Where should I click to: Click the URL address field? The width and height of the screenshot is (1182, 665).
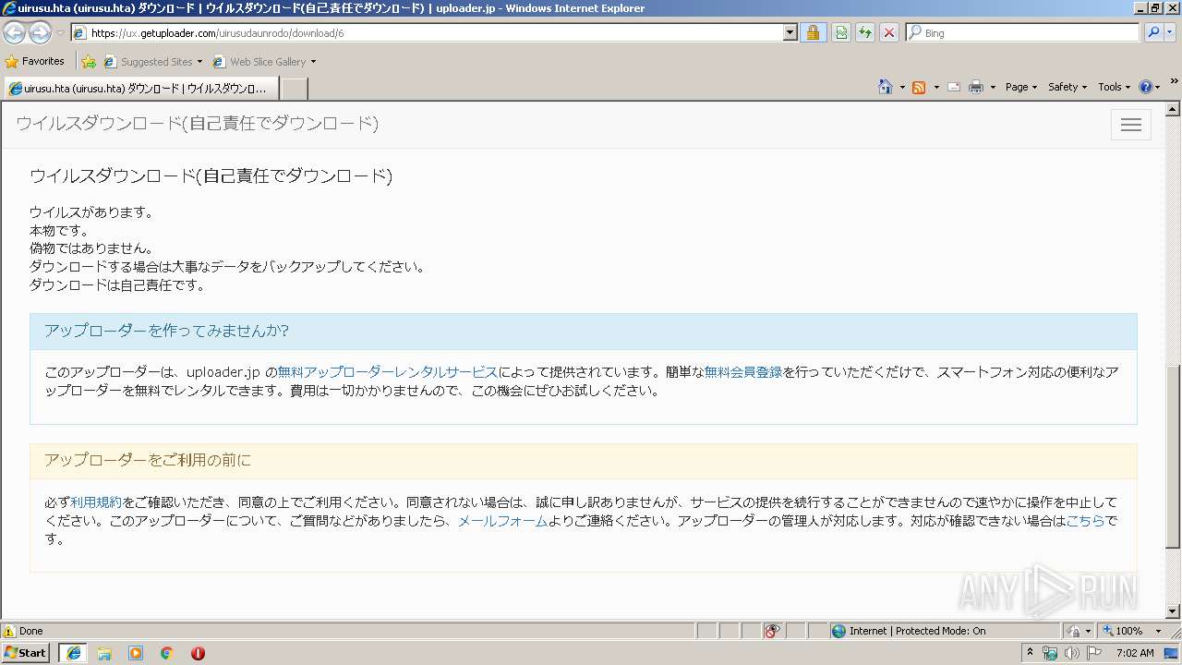click(434, 32)
